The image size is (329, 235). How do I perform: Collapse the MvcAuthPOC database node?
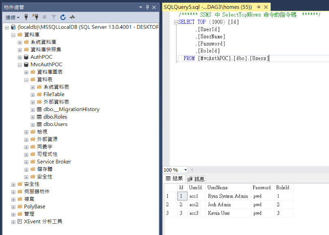click(x=20, y=65)
